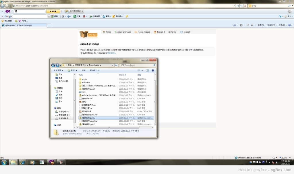Expand the address path history dropdown in Explorer
This screenshot has width=294, height=174.
113,65
